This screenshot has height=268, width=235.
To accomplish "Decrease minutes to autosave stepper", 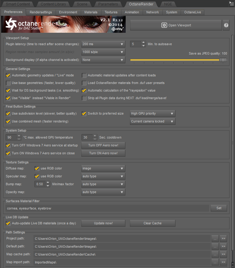I will [x=143, y=46].
